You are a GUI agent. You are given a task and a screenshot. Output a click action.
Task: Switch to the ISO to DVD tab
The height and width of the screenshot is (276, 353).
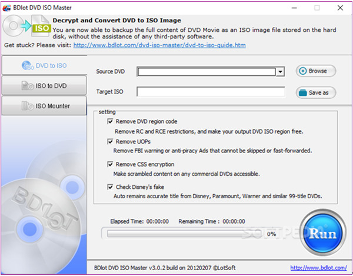(44, 86)
